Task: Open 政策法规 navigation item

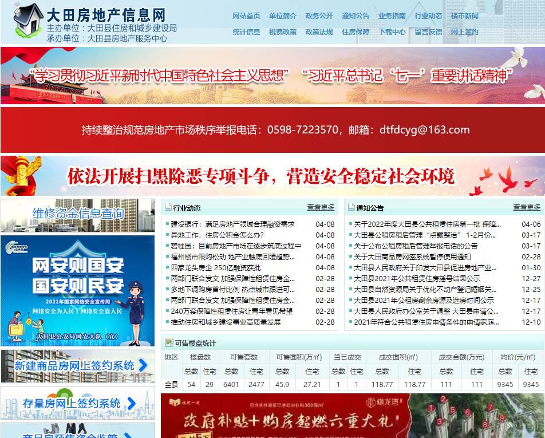Action: [x=319, y=32]
